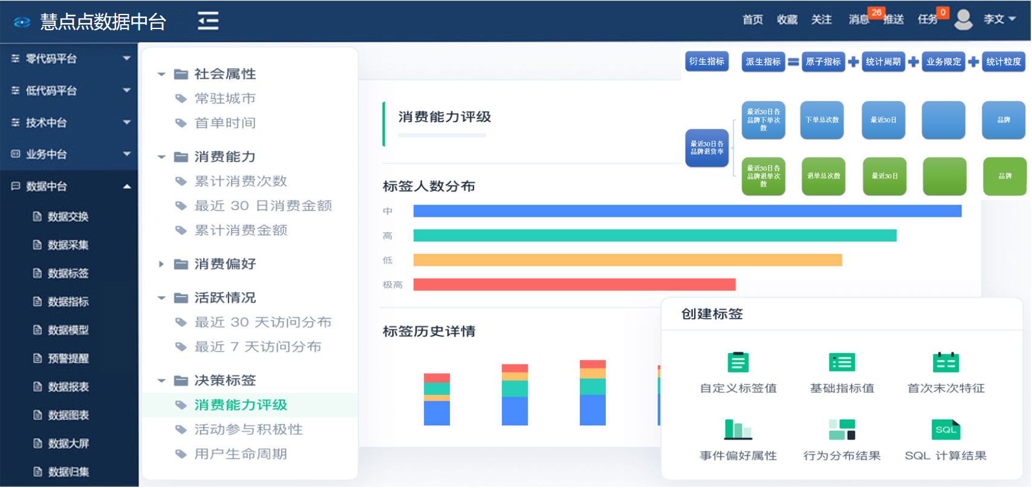1032x488 pixels.
Task: Click the 衍生指标 button
Action: click(706, 62)
